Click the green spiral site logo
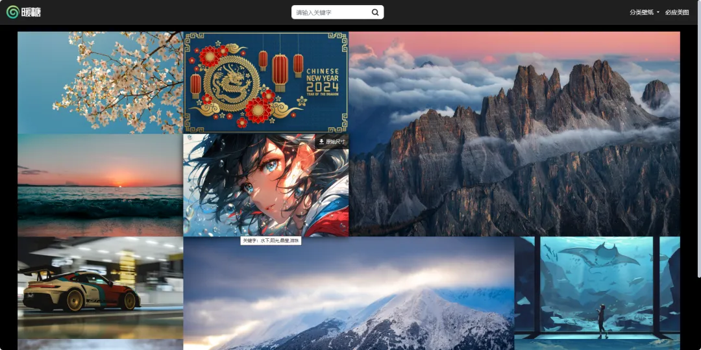This screenshot has width=701, height=350. [x=12, y=12]
